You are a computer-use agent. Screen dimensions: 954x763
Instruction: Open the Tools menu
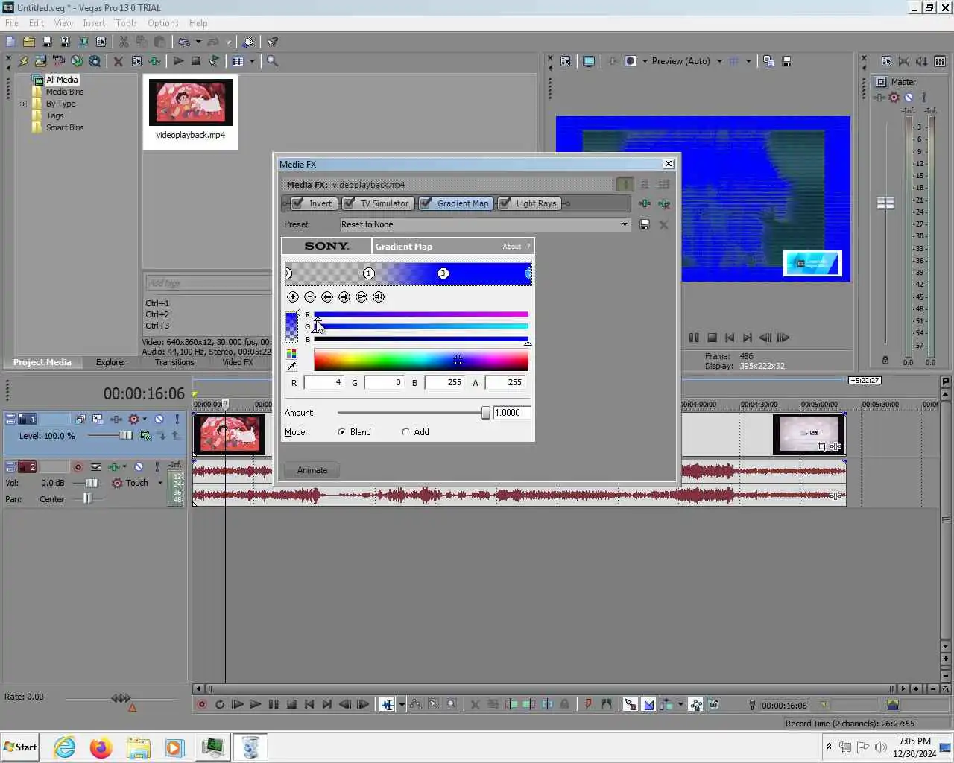point(126,23)
